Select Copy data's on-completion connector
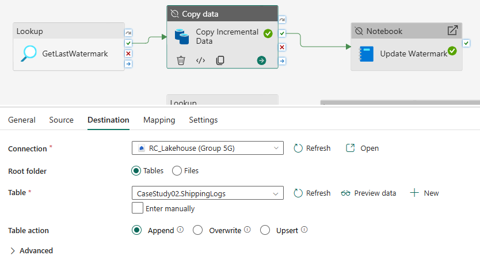The height and width of the screenshot is (259, 480). [282, 61]
